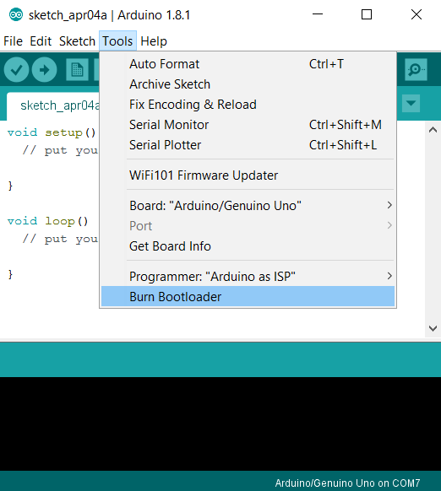Click the Verify checkmark button
The height and width of the screenshot is (491, 441).
point(16,69)
